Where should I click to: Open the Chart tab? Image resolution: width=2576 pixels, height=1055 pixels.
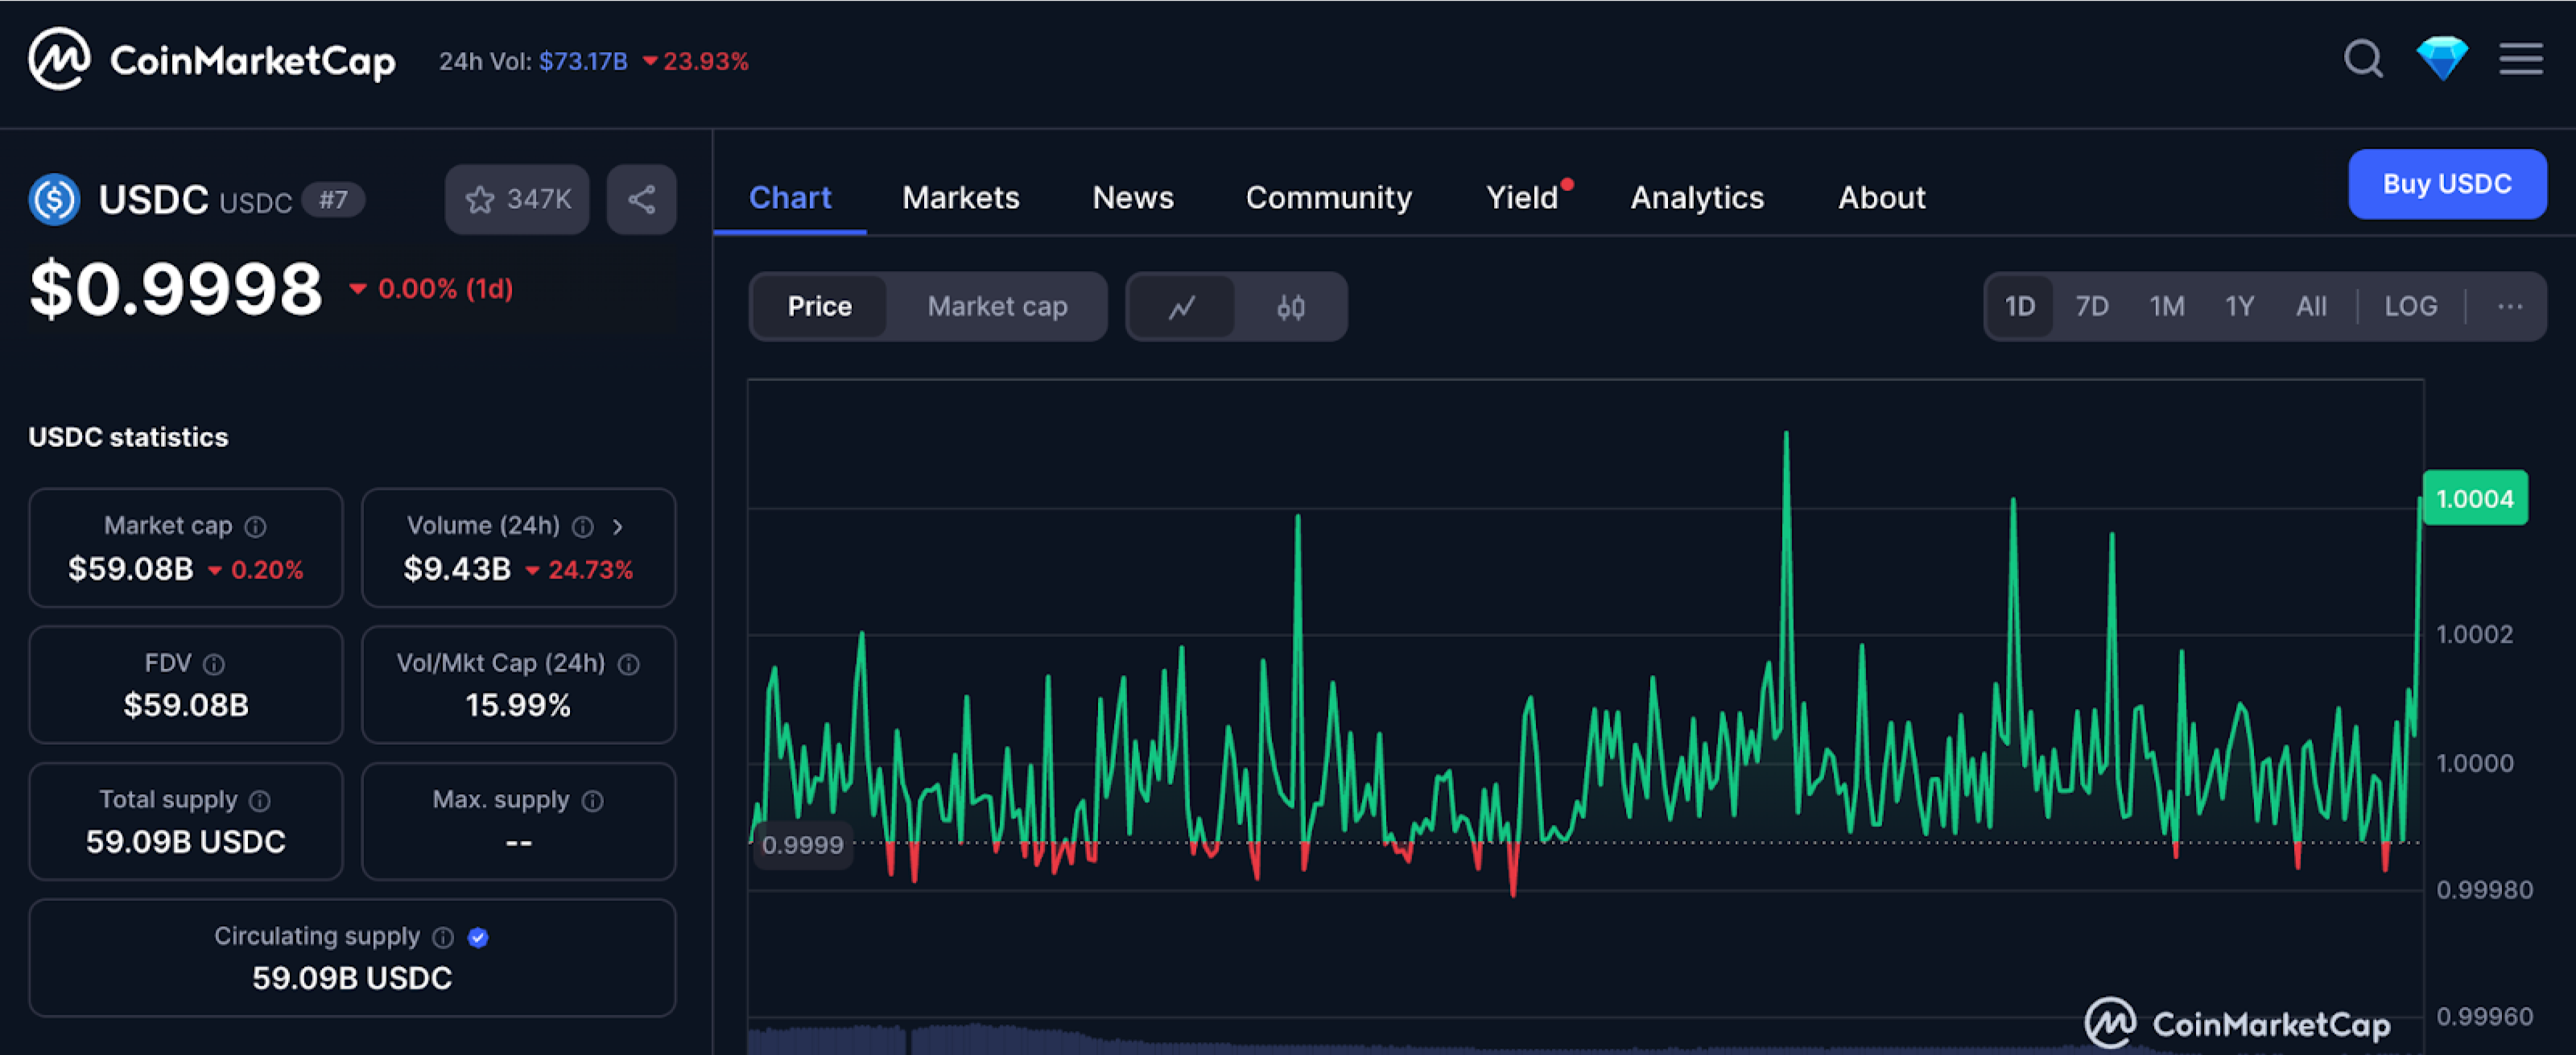(x=790, y=198)
